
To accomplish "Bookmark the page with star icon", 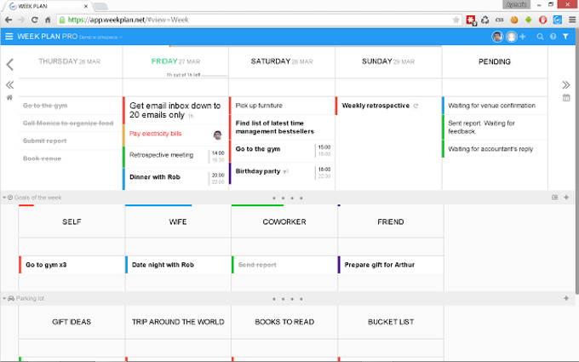I will click(x=456, y=20).
